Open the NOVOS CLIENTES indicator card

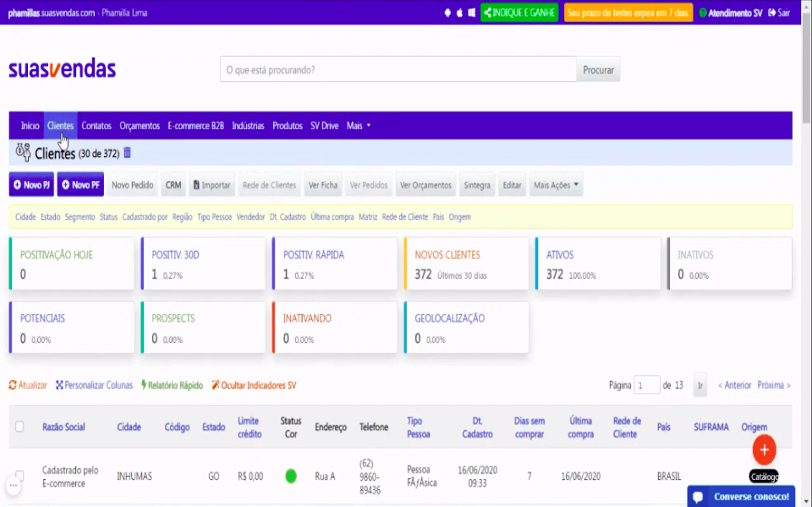point(467,264)
